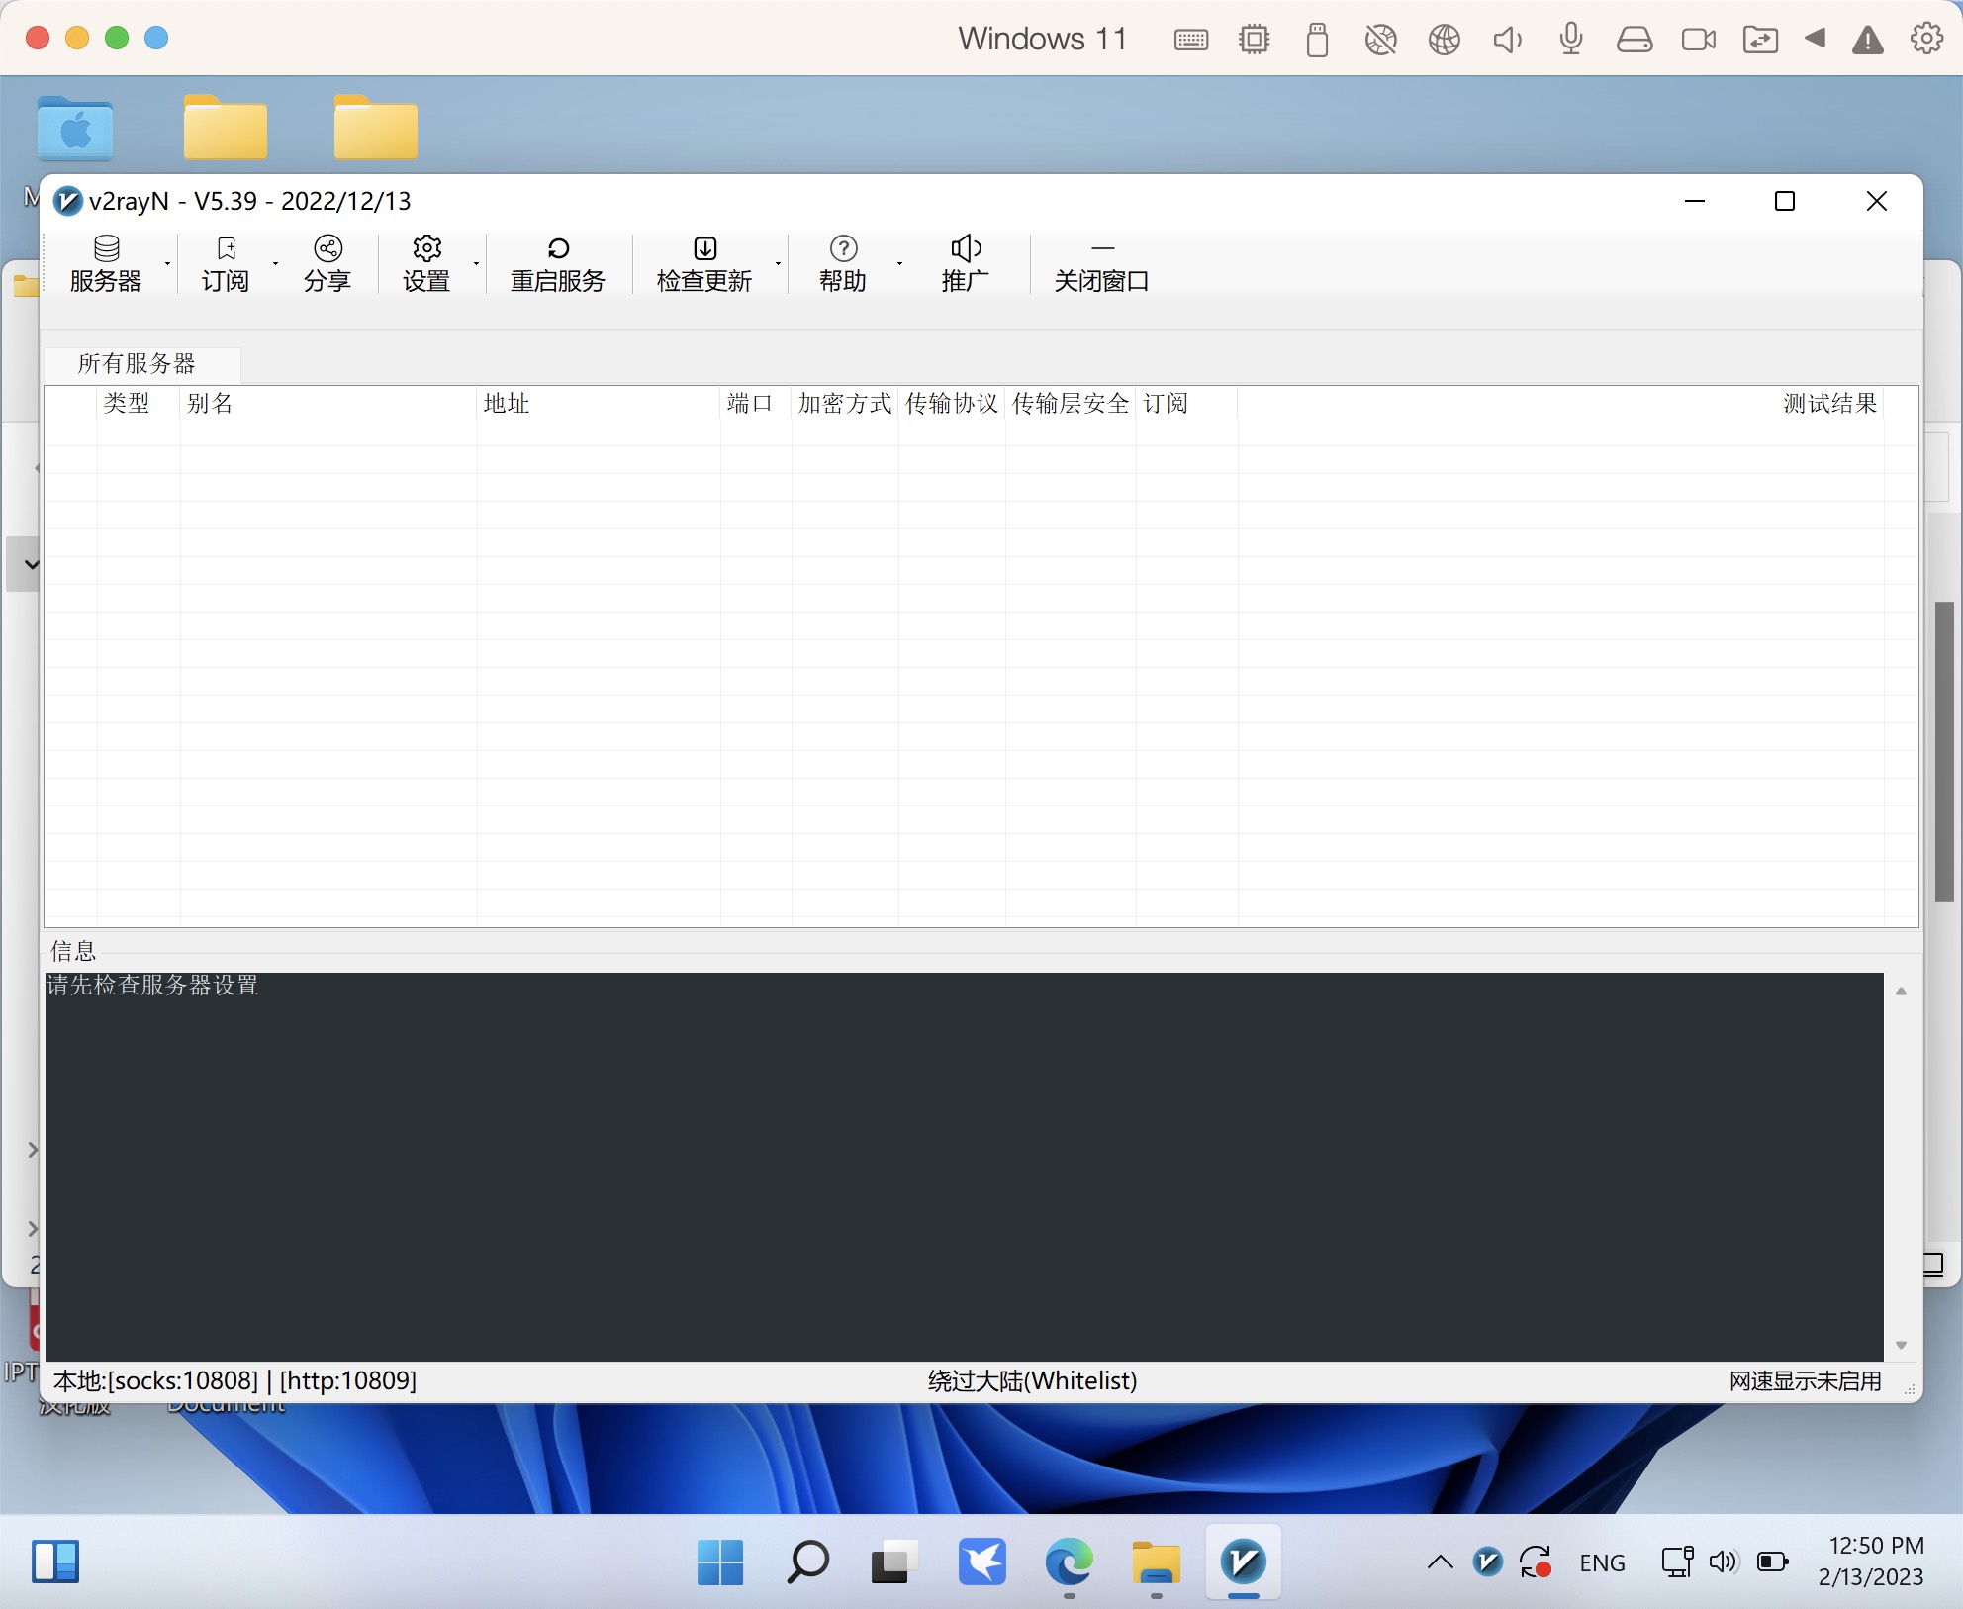Screen dimensions: 1963x1609
Task: Expand dropdown arrow next to 服务器
Action: (167, 264)
